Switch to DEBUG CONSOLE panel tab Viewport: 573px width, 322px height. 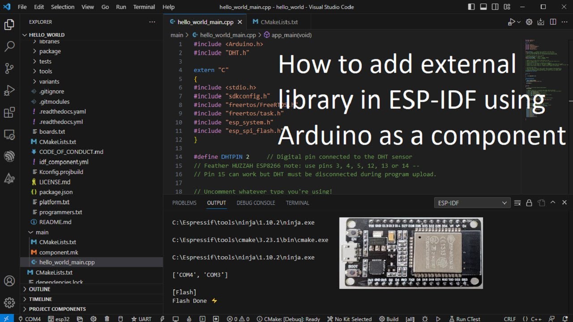point(256,203)
